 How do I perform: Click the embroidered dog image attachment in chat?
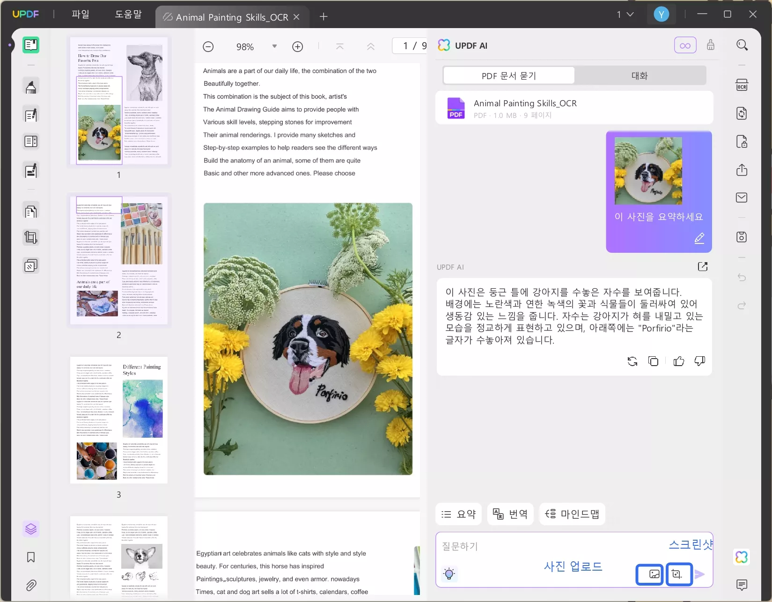(x=648, y=171)
